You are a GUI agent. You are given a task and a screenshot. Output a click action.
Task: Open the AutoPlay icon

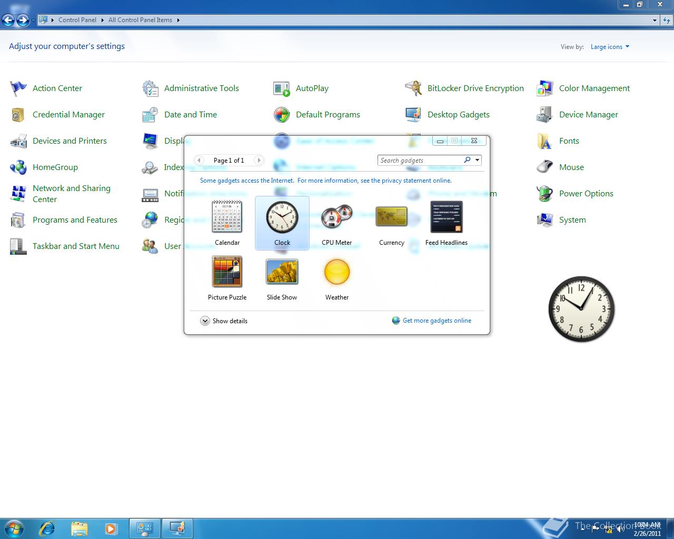coord(282,88)
